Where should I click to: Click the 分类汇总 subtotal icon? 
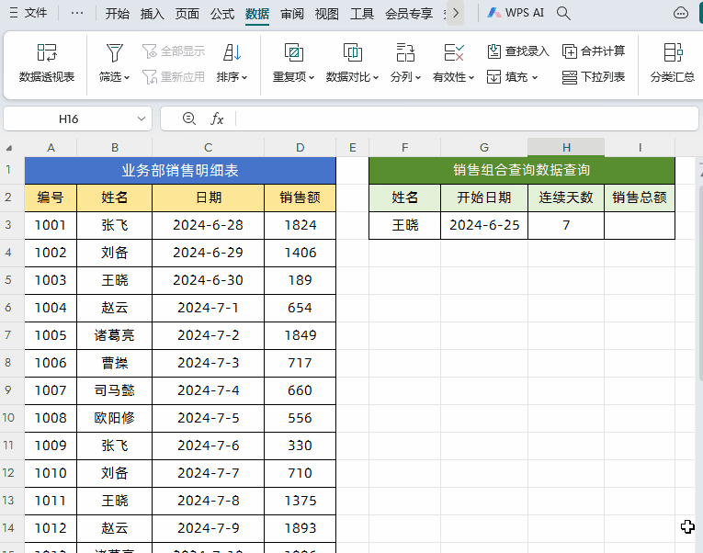(x=673, y=52)
